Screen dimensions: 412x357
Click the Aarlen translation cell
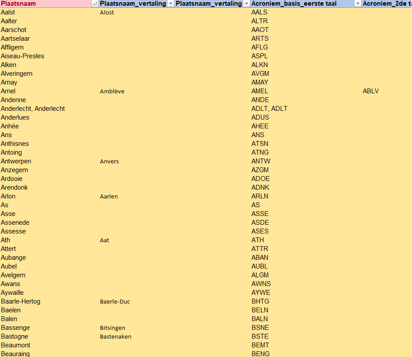click(109, 196)
